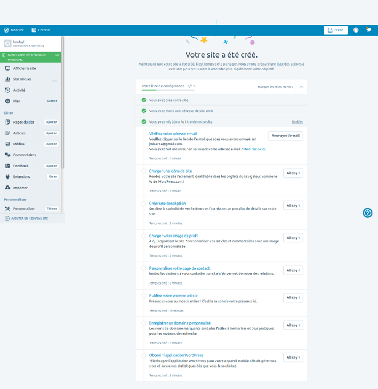Click the configuration progress bar
The width and height of the screenshot is (378, 389).
click(168, 90)
